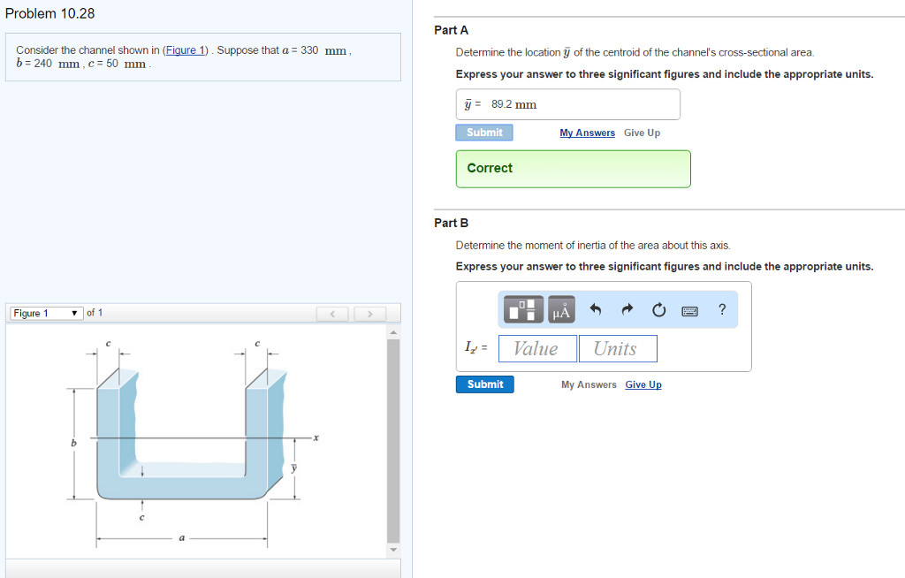Screen dimensions: 905x578
Task: Click the figure panel vertical scrollbar thumb
Action: pyautogui.click(x=393, y=441)
